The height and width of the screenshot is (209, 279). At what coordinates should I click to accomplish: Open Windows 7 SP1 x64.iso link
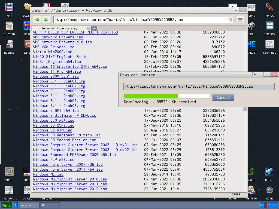click(x=56, y=111)
